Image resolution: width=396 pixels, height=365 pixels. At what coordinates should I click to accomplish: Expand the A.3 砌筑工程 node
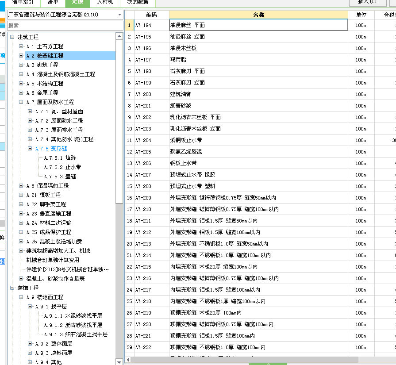point(21,65)
